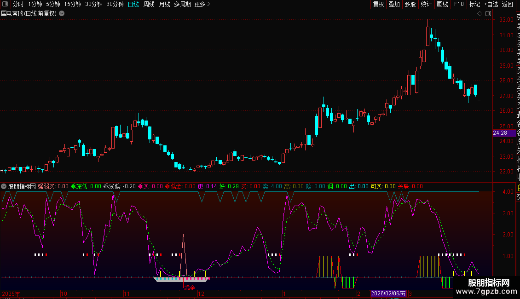
Task: Switch to the 周线 weekly tab
Action: coord(149,4)
